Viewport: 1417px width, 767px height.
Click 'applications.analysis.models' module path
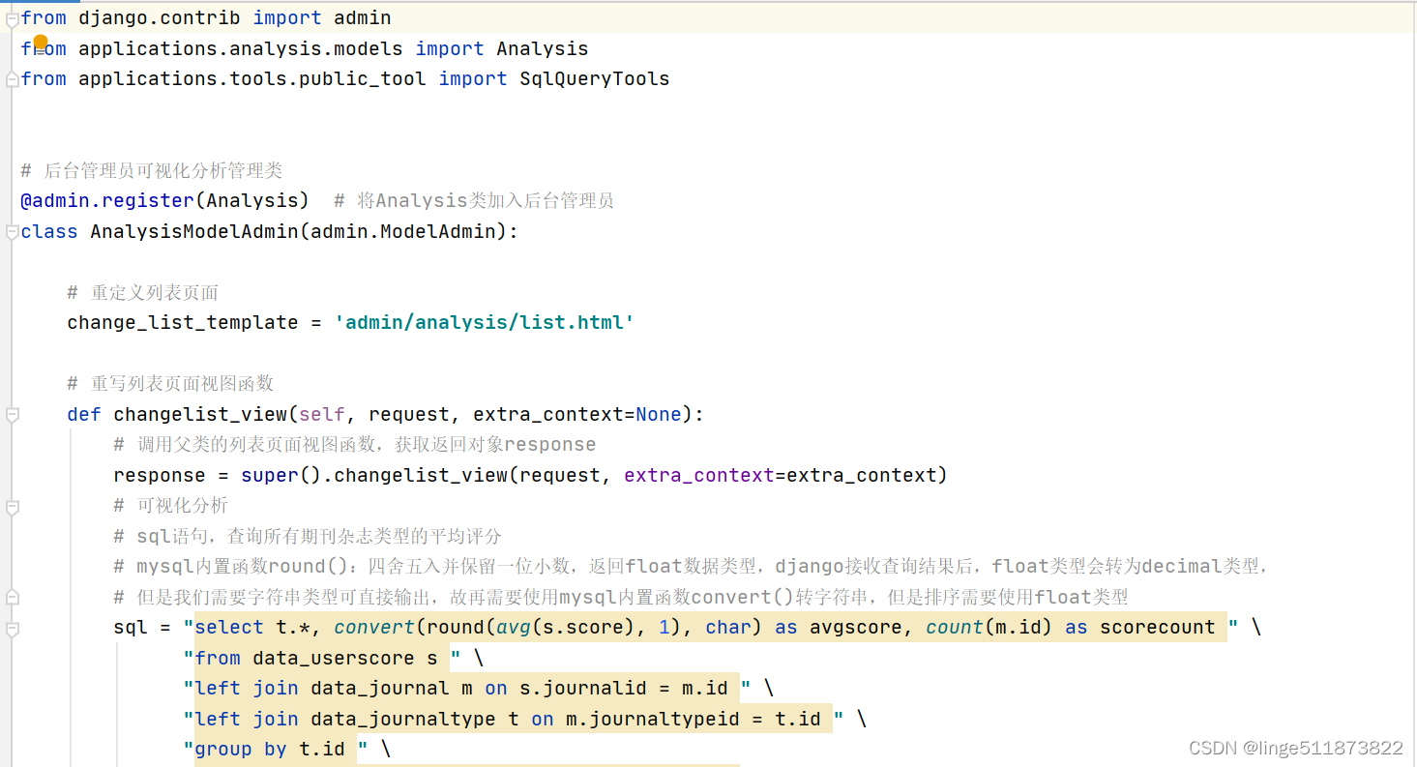(x=241, y=48)
